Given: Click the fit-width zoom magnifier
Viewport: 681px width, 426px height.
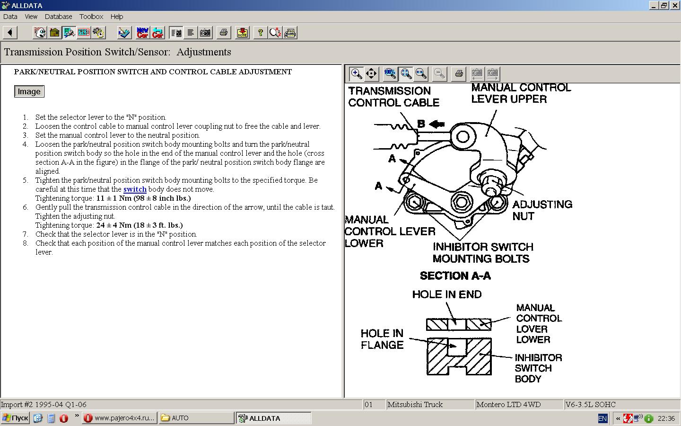Looking at the screenshot, I should click(421, 73).
